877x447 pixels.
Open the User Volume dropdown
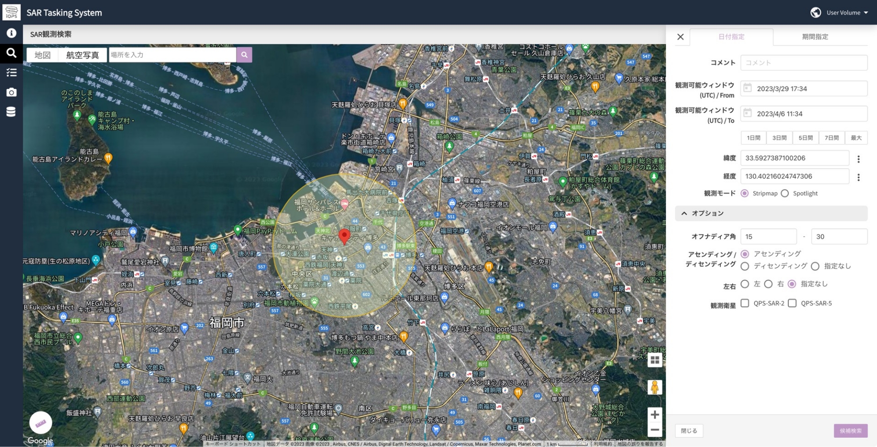tap(847, 13)
